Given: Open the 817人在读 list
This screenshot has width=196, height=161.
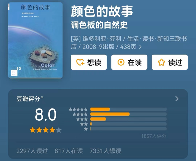Looking at the screenshot, I should coord(69,151).
